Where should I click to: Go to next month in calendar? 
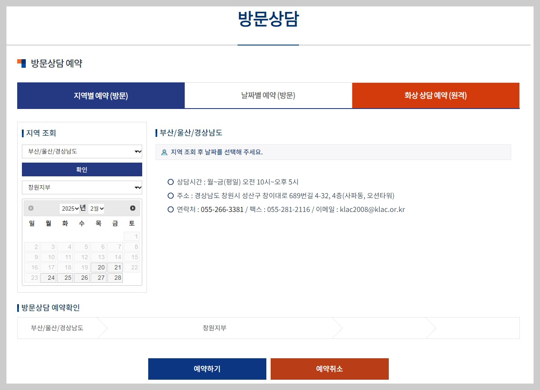tap(133, 208)
